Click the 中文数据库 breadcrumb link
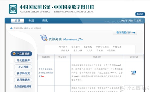 point(36,28)
